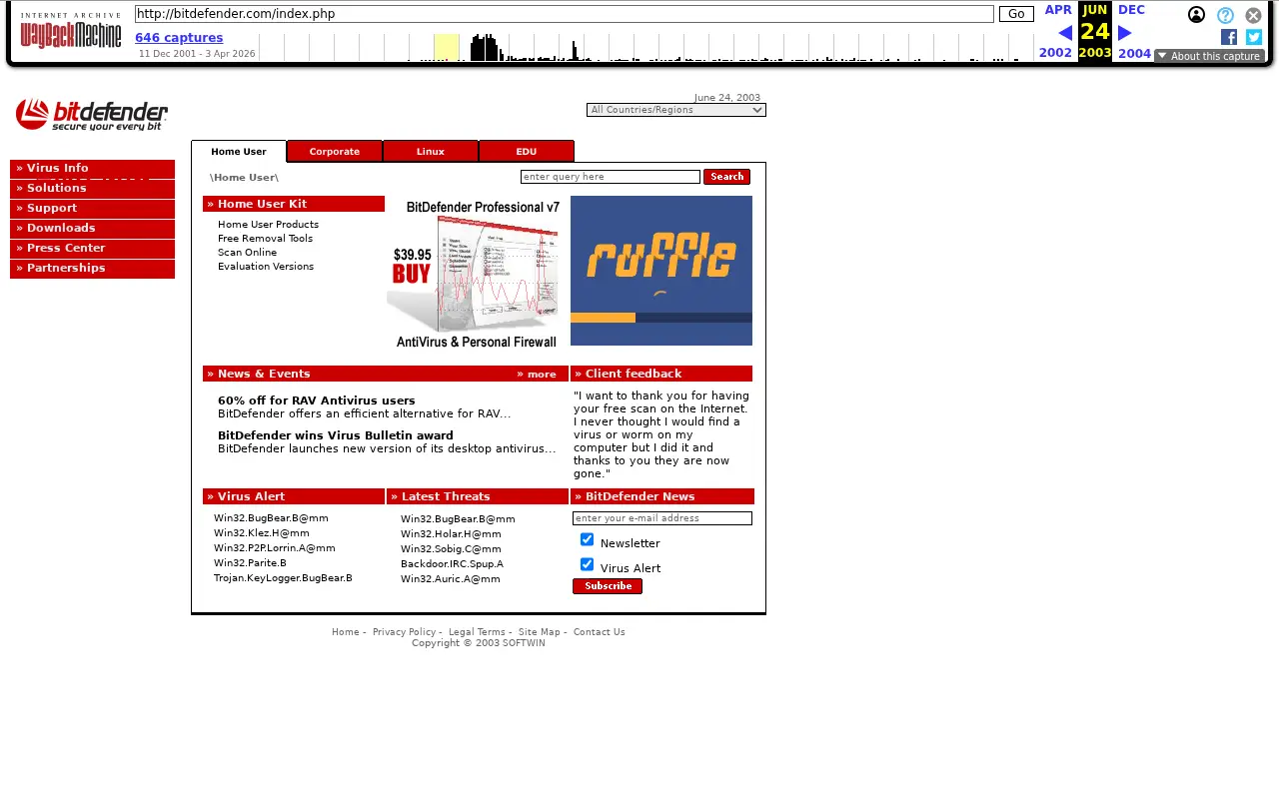1279x799 pixels.
Task: Share this capture on Facebook
Action: pyautogui.click(x=1229, y=37)
